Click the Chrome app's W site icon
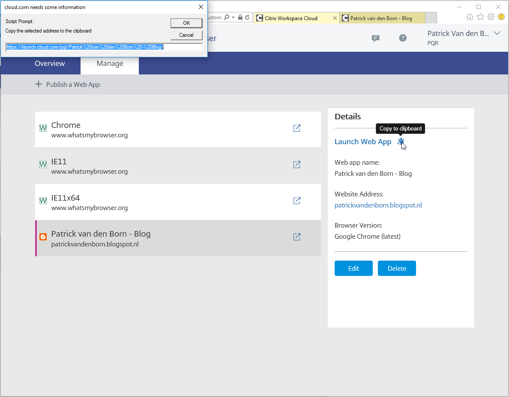The height and width of the screenshot is (397, 509). (43, 128)
